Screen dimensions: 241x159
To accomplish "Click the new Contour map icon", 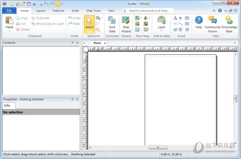I will point(137,24).
